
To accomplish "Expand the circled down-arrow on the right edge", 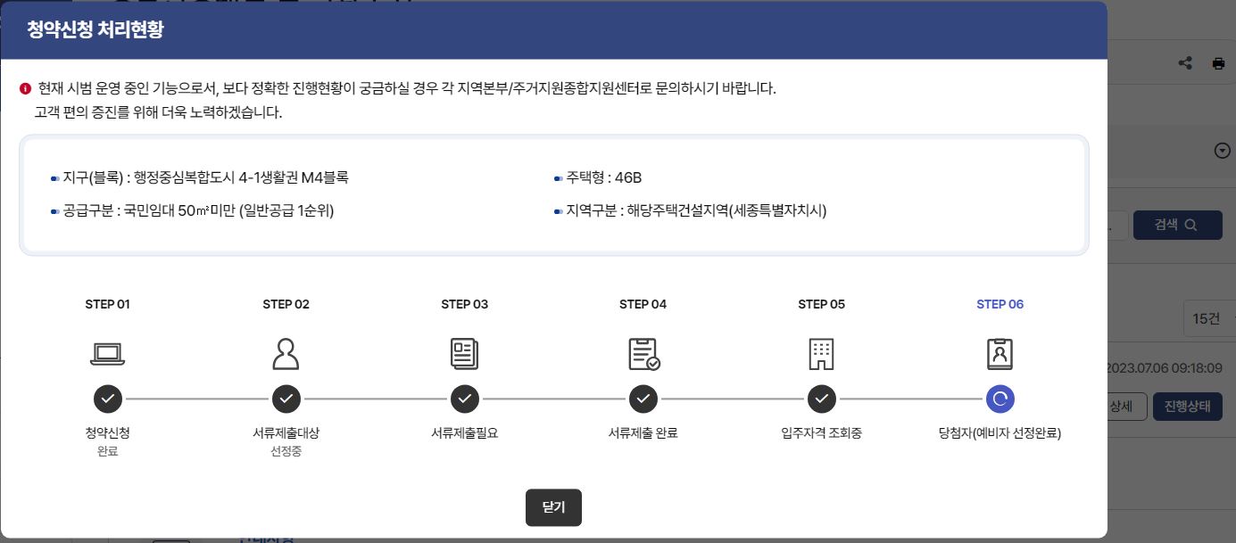I will 1222,150.
